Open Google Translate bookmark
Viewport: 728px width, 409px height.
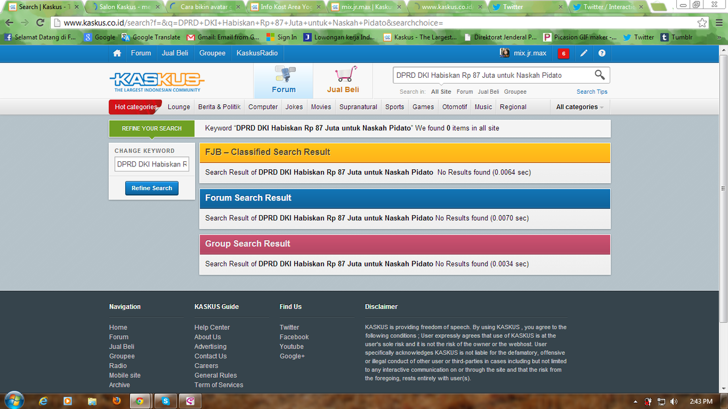click(x=150, y=37)
